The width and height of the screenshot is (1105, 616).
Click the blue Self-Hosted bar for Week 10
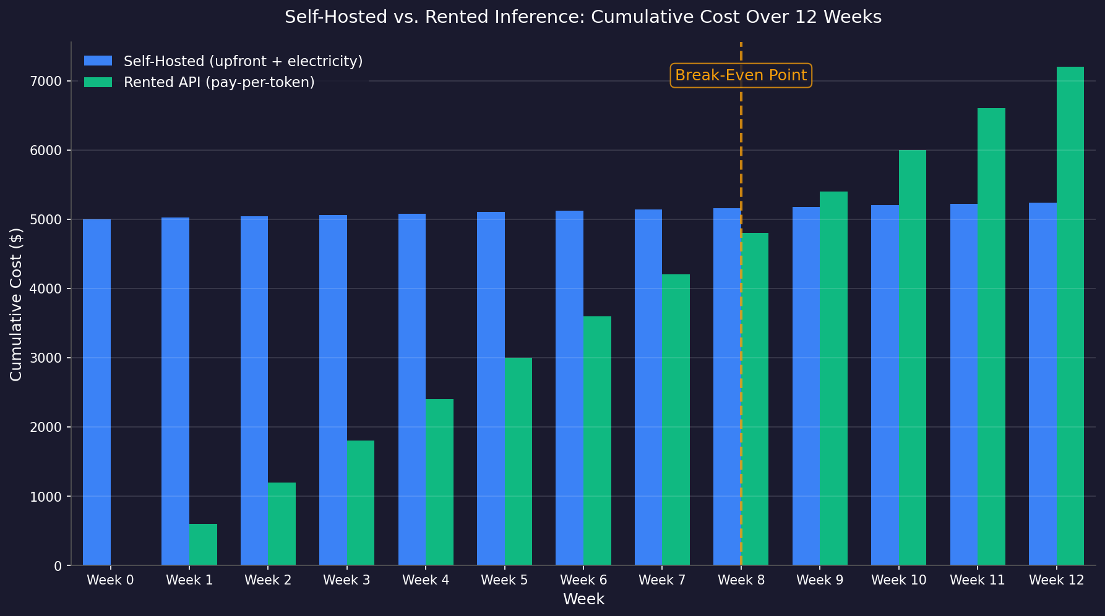click(885, 386)
